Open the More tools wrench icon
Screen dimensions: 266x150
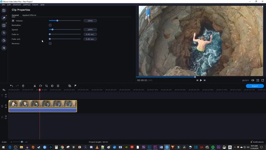[x=4, y=48]
